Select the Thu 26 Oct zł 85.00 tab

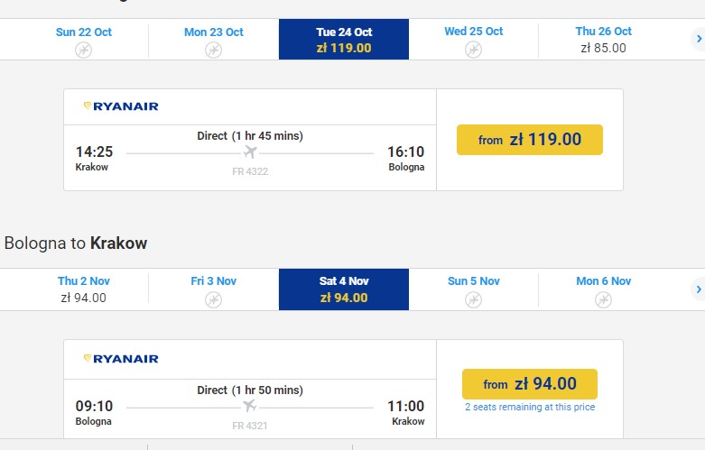pos(603,40)
